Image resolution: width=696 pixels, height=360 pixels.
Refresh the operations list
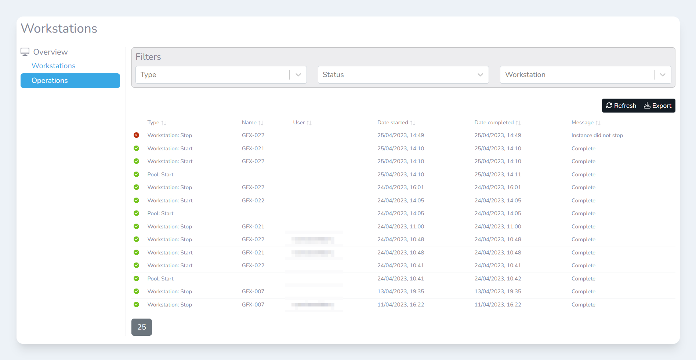click(621, 106)
